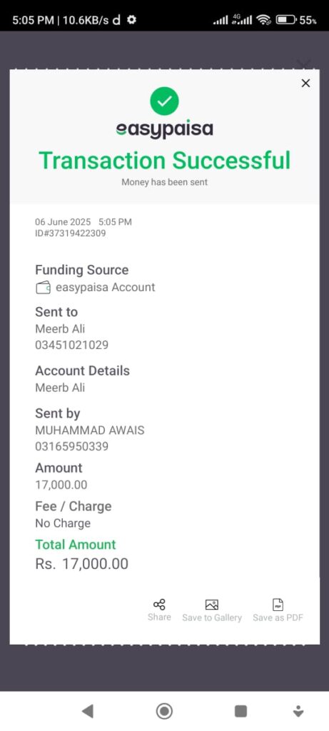Image resolution: width=329 pixels, height=731 pixels.
Task: Tap the green success checkmark icon
Action: [x=164, y=101]
